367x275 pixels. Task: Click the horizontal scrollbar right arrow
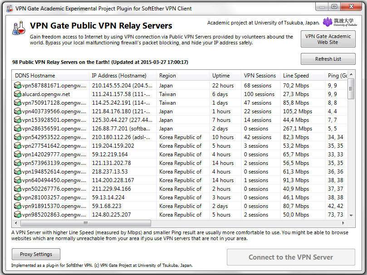[x=343, y=223]
